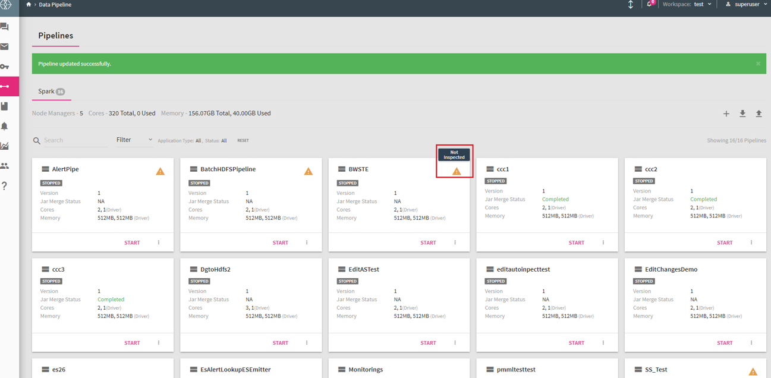
Task: Click the search magnifier icon
Action: point(37,141)
